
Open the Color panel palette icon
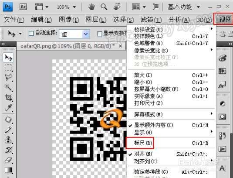223,58
